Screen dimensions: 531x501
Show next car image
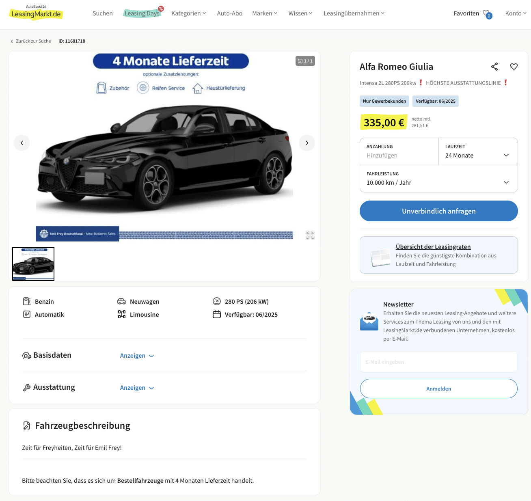tap(307, 143)
